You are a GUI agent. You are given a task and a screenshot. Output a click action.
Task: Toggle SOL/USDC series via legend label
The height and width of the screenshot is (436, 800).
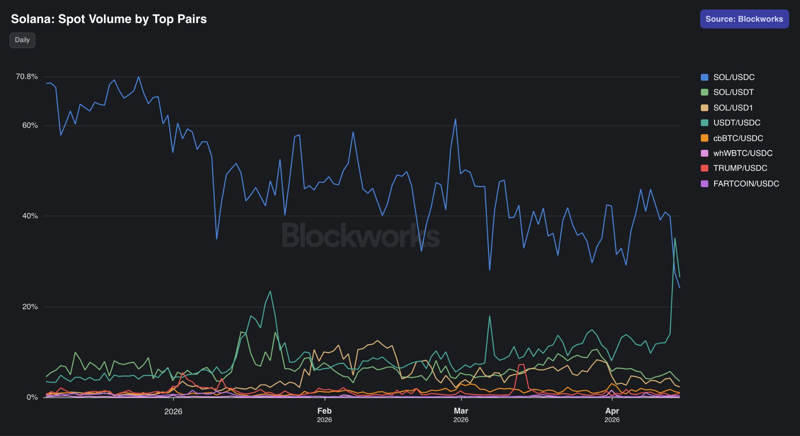click(734, 77)
